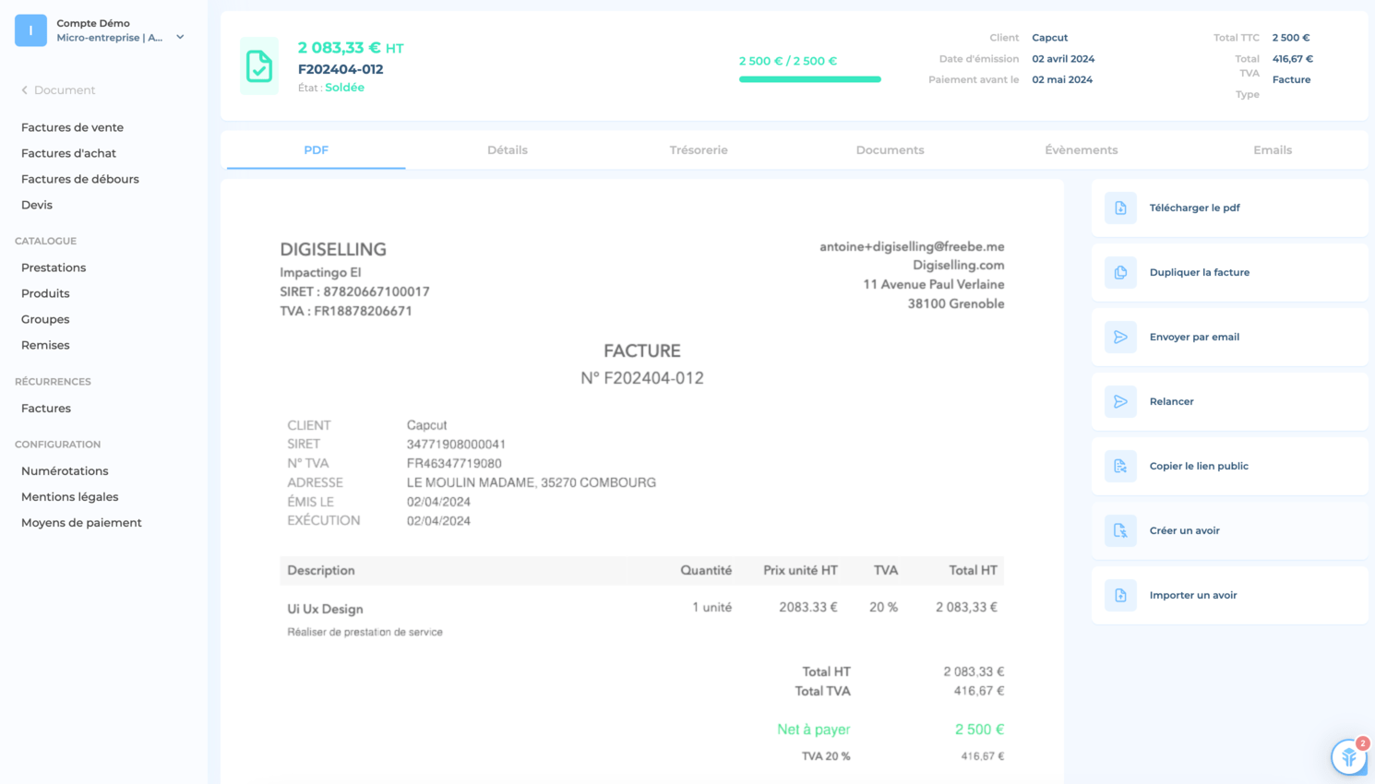Click the Compte Démo avatar square
1375x784 pixels.
[x=30, y=30]
